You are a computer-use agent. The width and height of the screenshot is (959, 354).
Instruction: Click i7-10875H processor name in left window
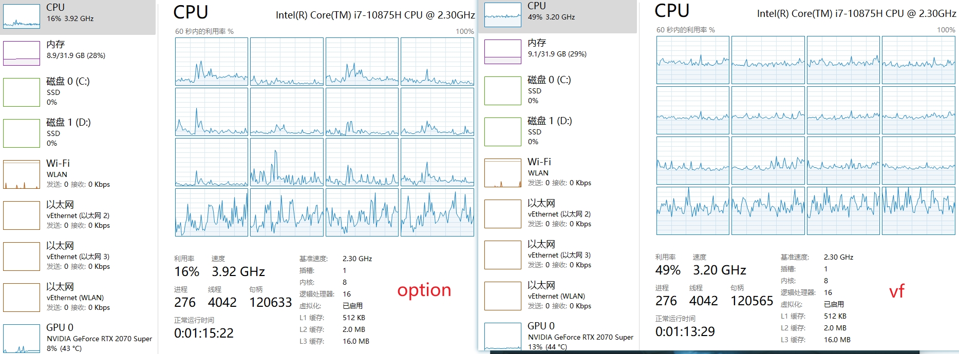pos(375,15)
